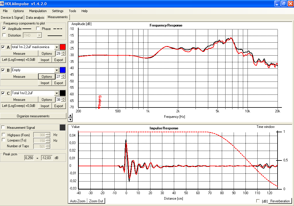Click the down arrow beside frequency plot
294x206 pixels.
coord(70,120)
